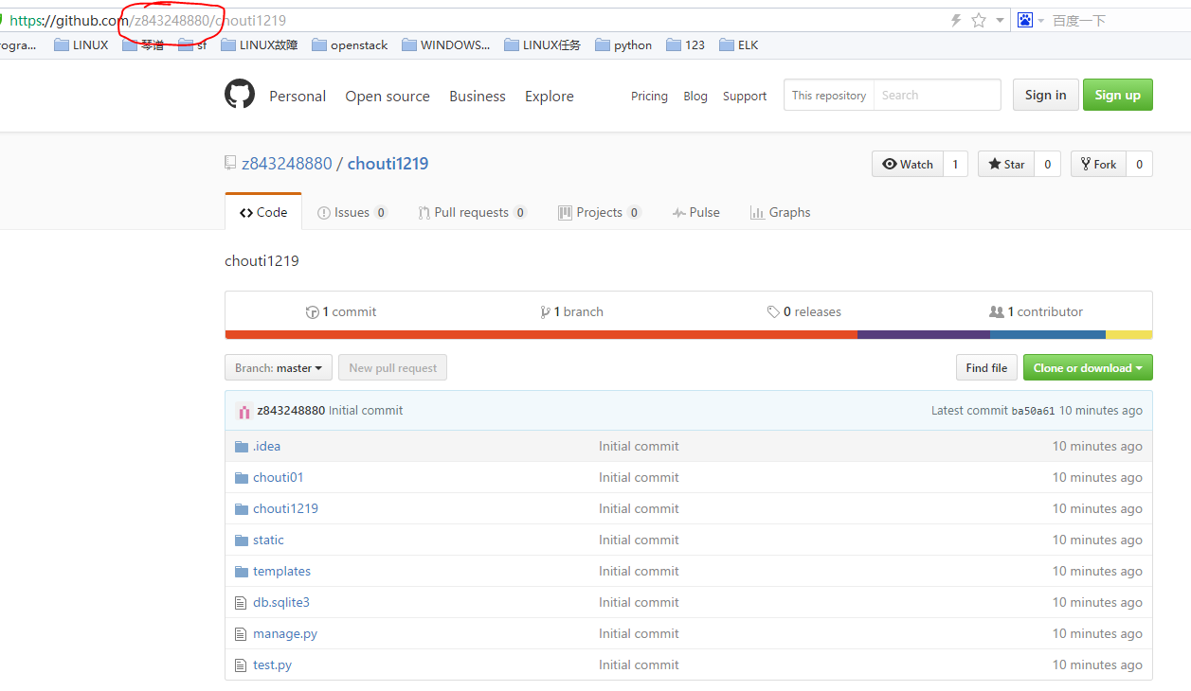This screenshot has width=1191, height=691.
Task: Focus the GitHub search input field
Action: [x=936, y=95]
